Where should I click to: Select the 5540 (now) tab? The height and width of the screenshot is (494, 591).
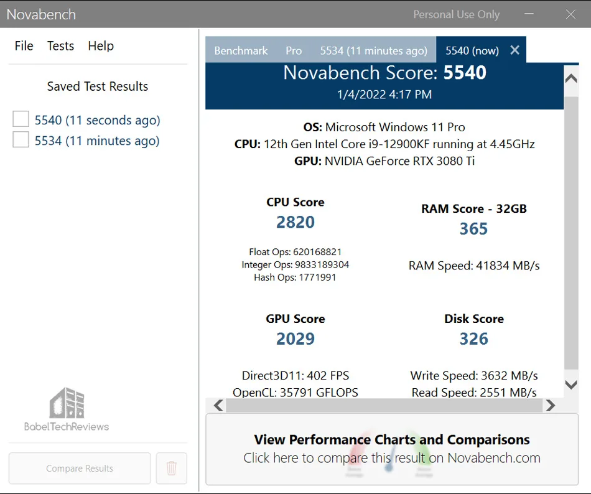click(x=472, y=50)
